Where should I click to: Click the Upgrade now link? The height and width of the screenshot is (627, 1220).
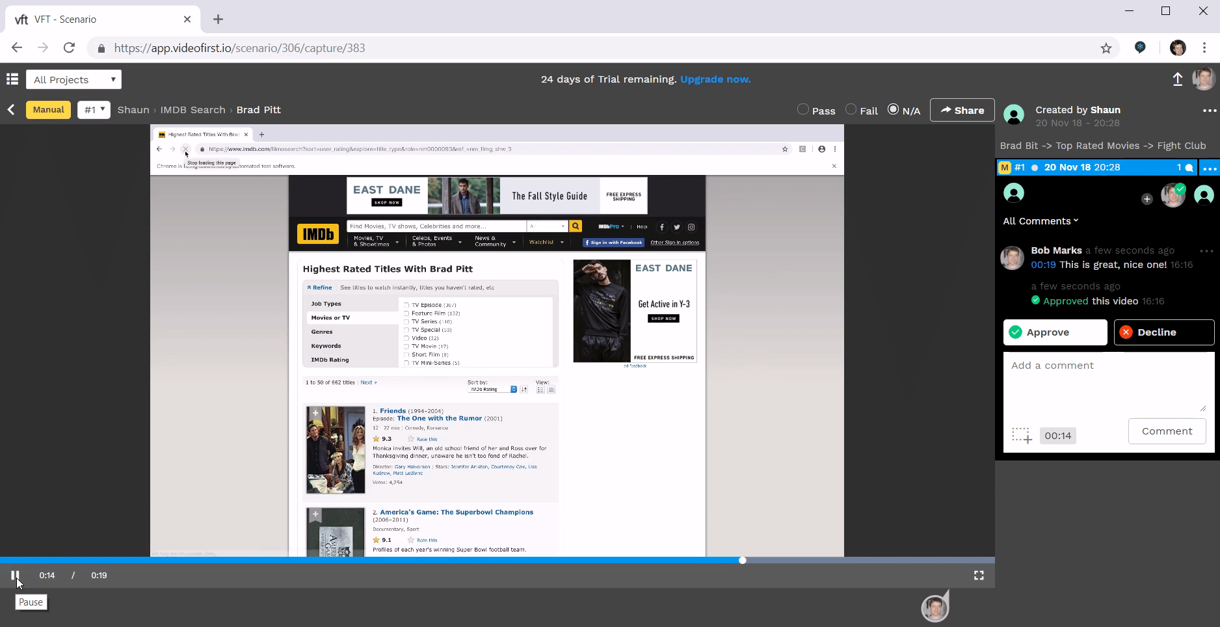coord(715,79)
